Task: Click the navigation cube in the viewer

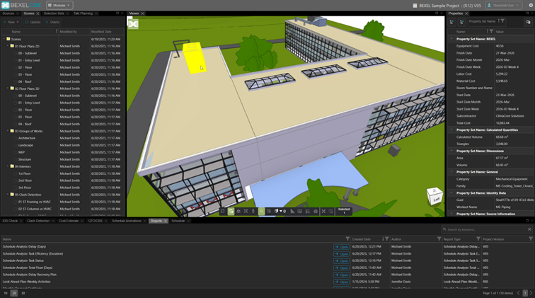Action: 434,196
